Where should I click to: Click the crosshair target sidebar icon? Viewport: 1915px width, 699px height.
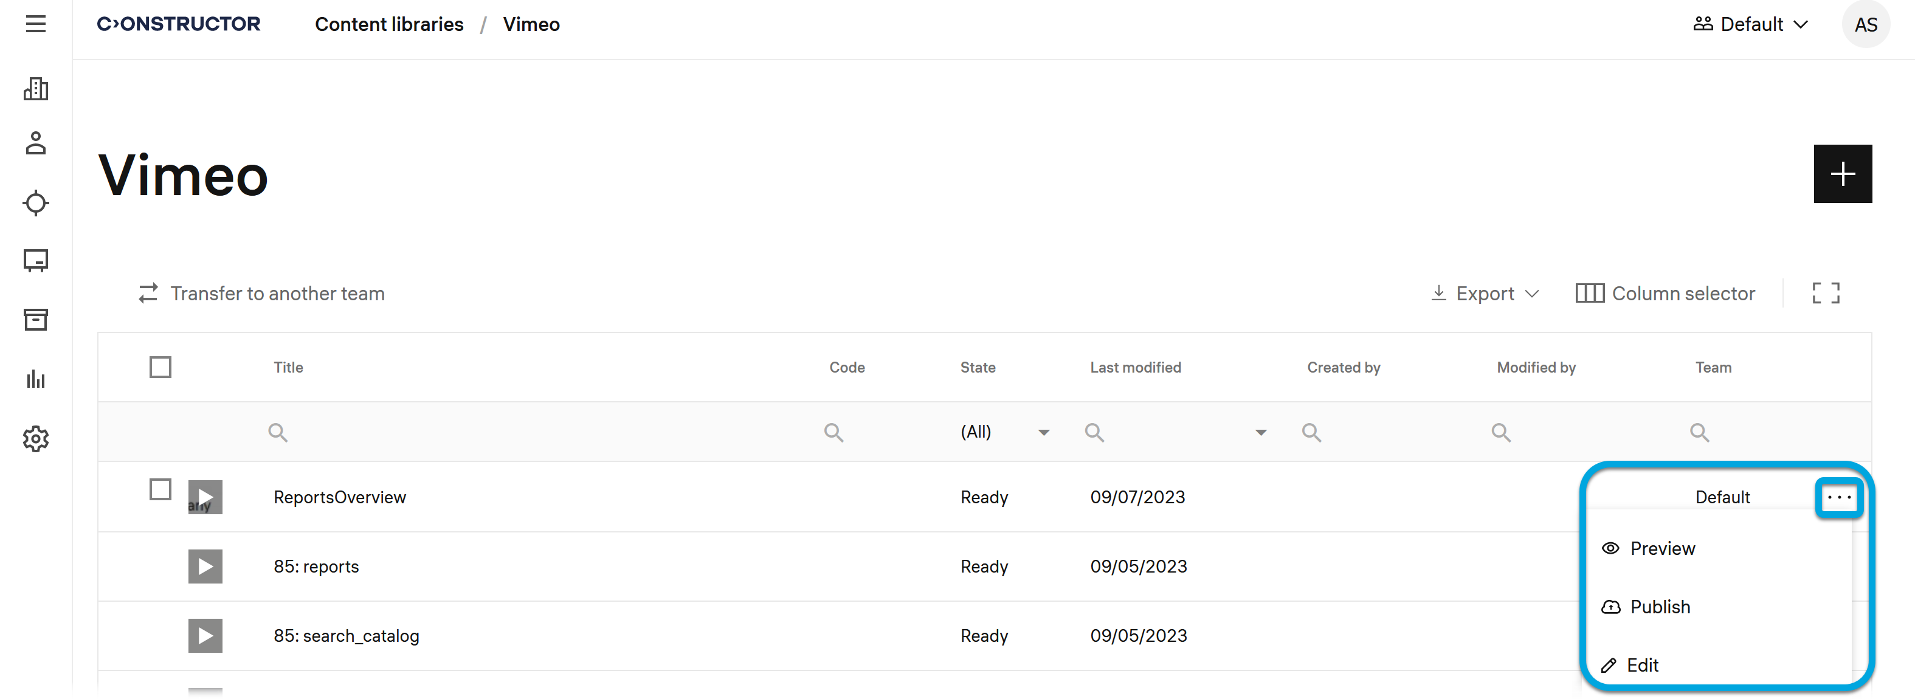[36, 202]
